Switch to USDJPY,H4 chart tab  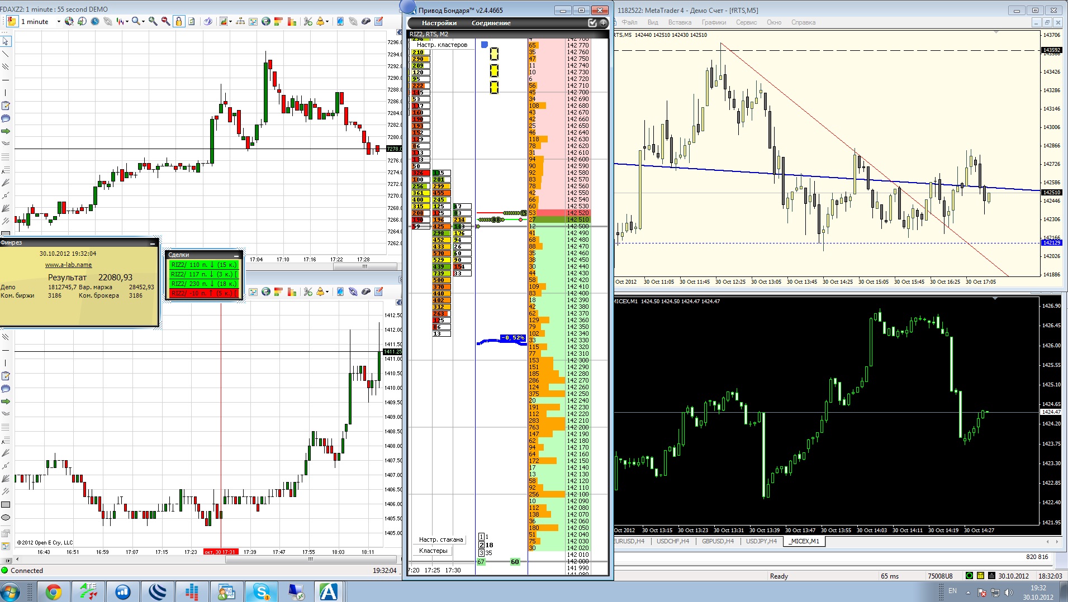[761, 541]
